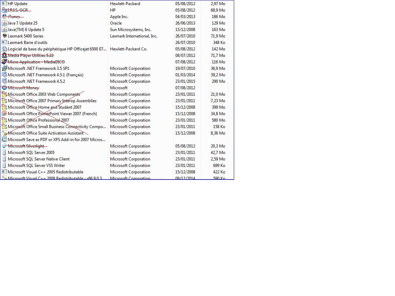
Task: Click the SQL Server VSS Writer icon
Action: coord(4,165)
